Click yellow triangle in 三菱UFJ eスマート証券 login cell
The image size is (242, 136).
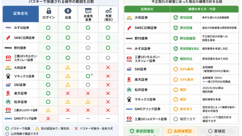48,110
